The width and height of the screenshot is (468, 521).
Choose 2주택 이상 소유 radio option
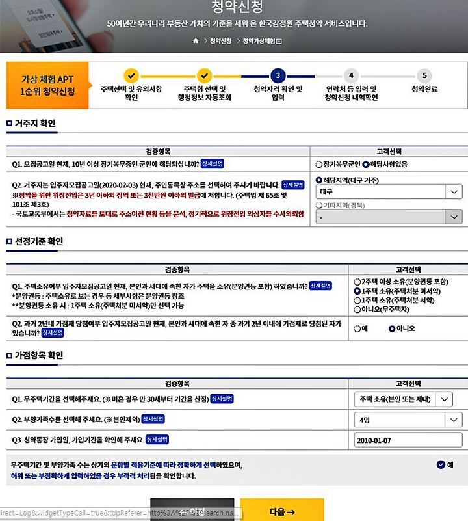357,282
